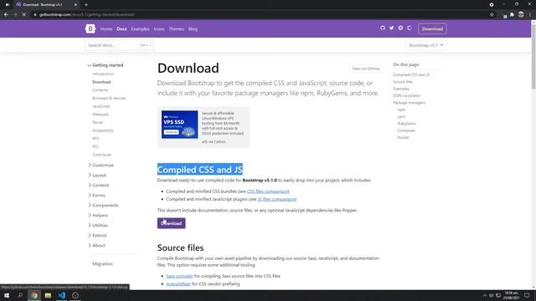Focus the Search docs input

click(119, 45)
